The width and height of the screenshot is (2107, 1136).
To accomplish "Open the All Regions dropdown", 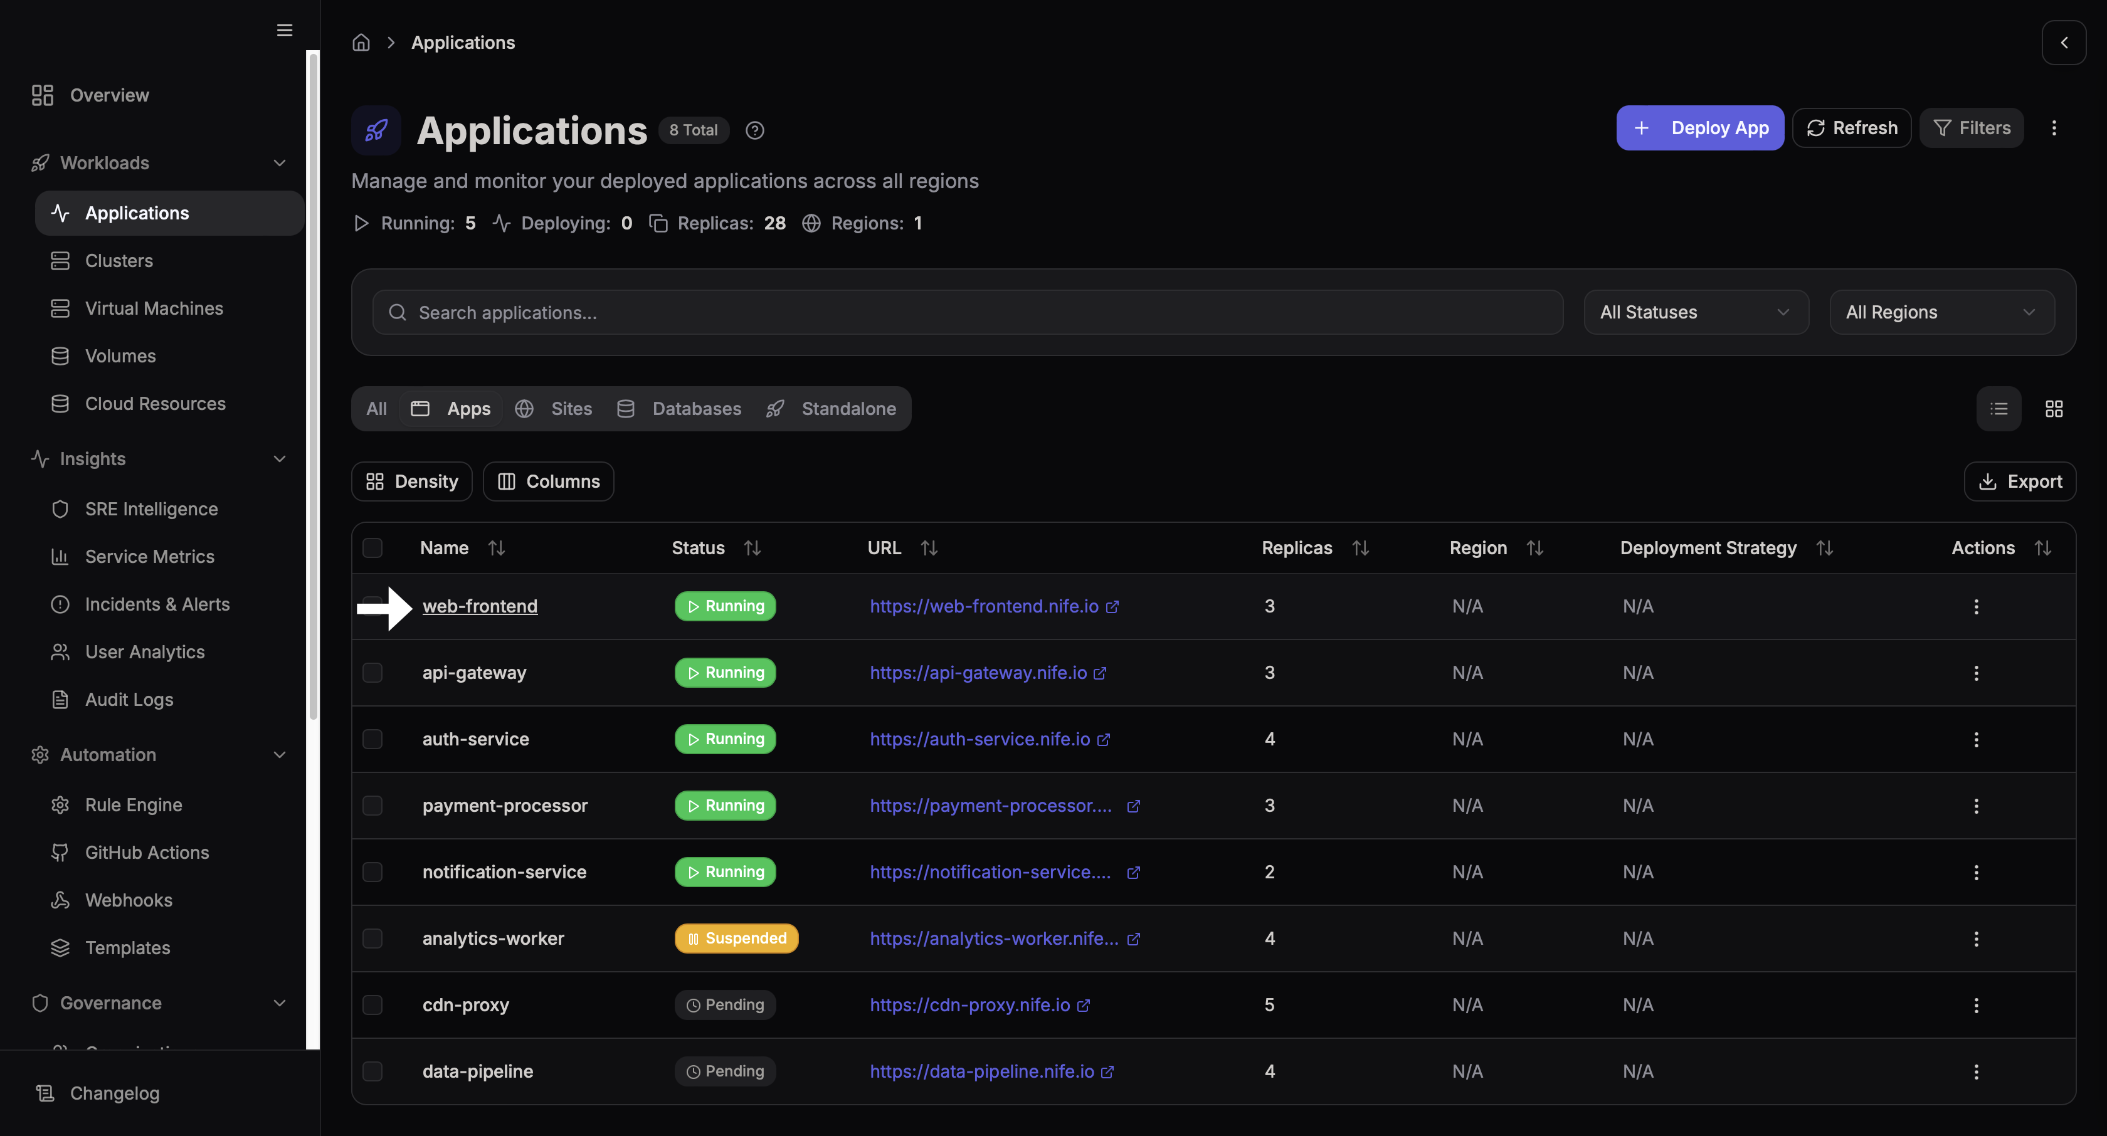I will click(1941, 312).
